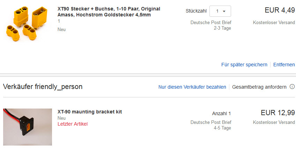
Task: Click the Anzahl 1 quantity label
Action: click(x=221, y=113)
